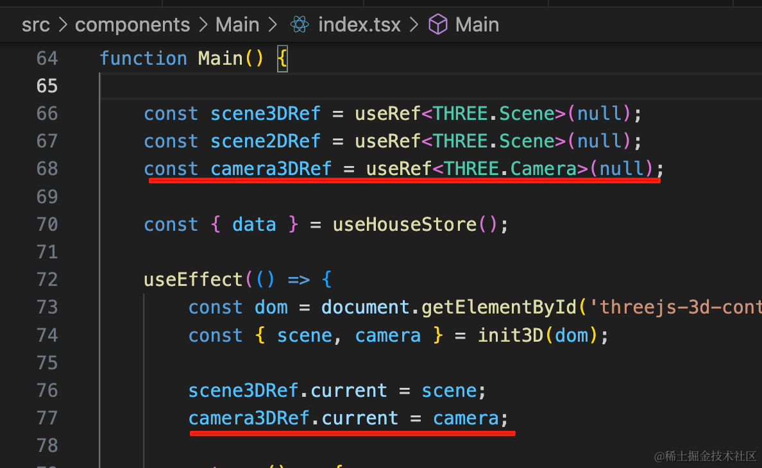Click 'camera' value on line 77
The height and width of the screenshot is (468, 762).
[x=466, y=418]
